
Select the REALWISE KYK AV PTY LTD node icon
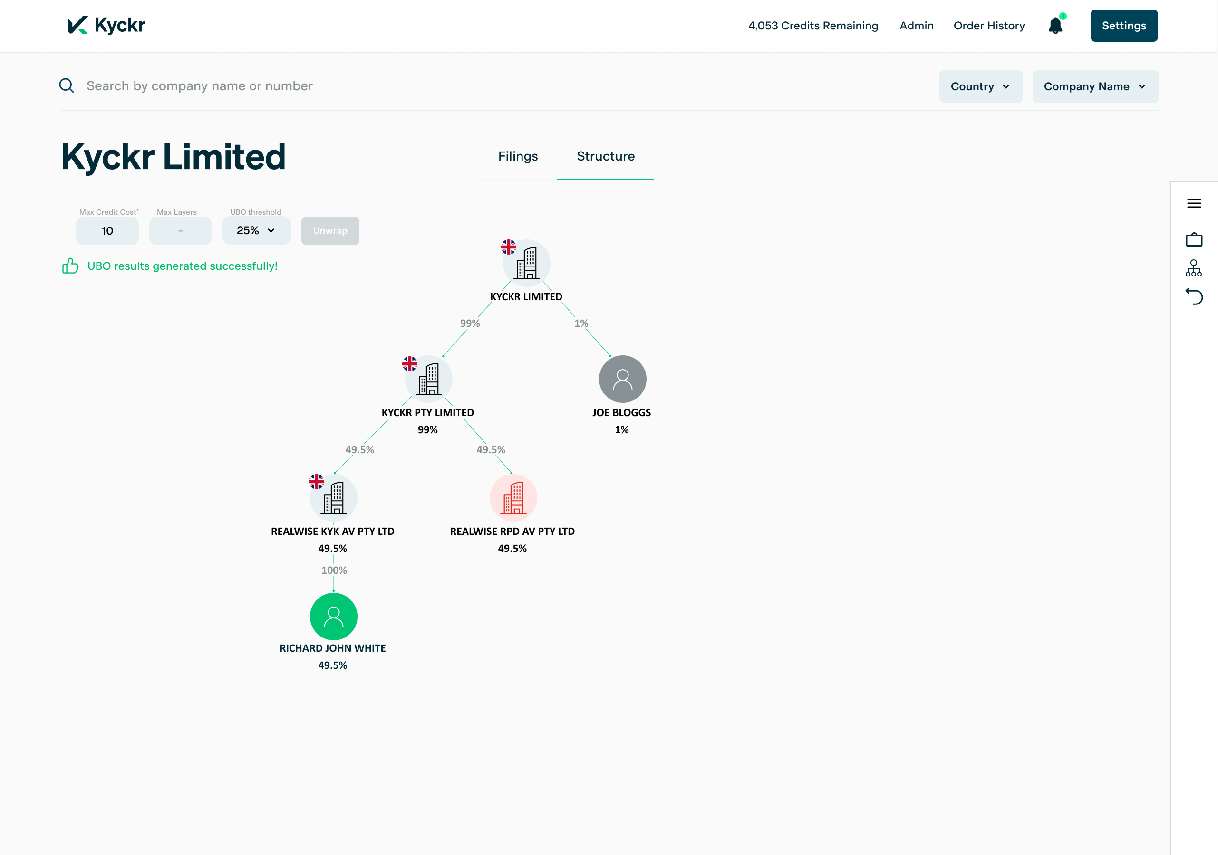334,498
